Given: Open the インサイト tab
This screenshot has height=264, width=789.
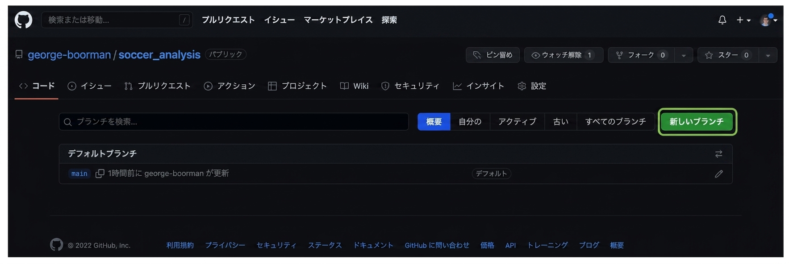Looking at the screenshot, I should [x=478, y=86].
